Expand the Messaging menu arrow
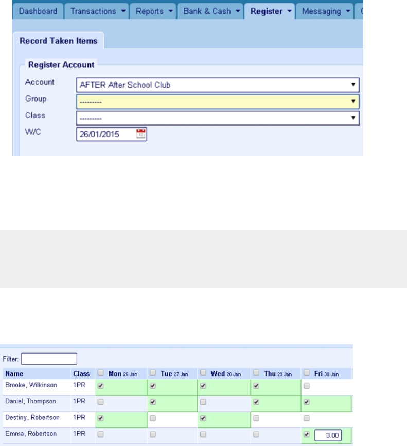 pyautogui.click(x=348, y=11)
